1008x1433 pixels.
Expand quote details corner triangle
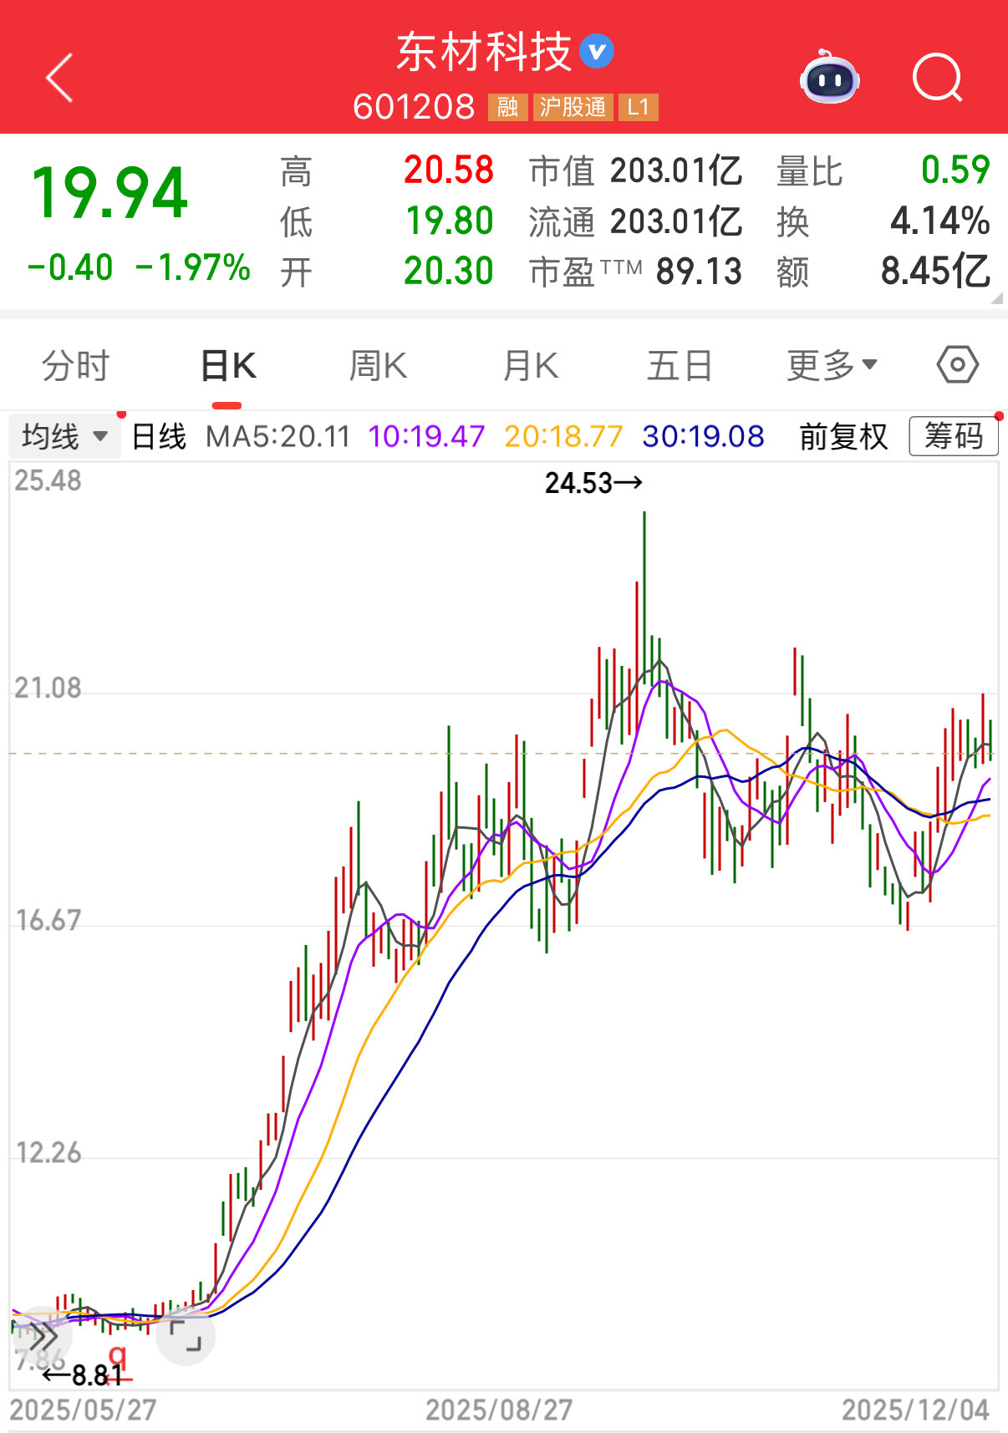click(x=995, y=298)
